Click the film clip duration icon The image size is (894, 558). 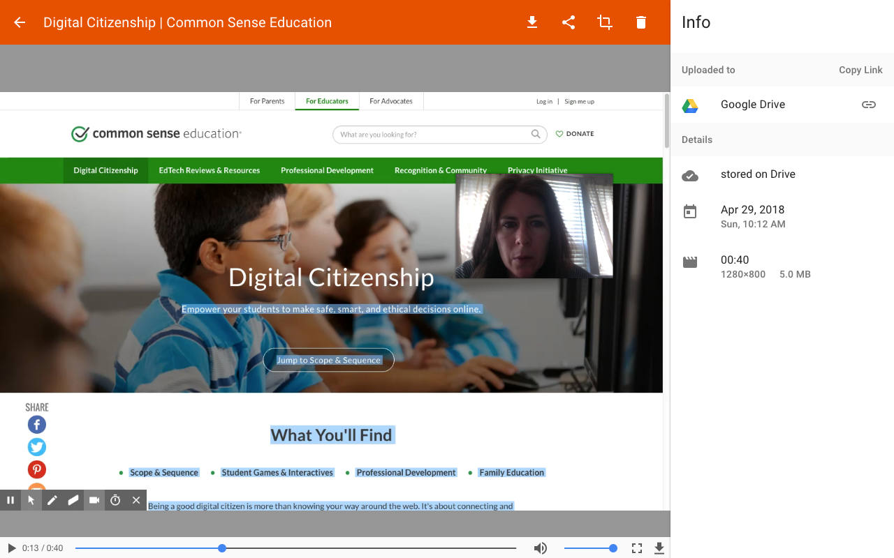[690, 262]
